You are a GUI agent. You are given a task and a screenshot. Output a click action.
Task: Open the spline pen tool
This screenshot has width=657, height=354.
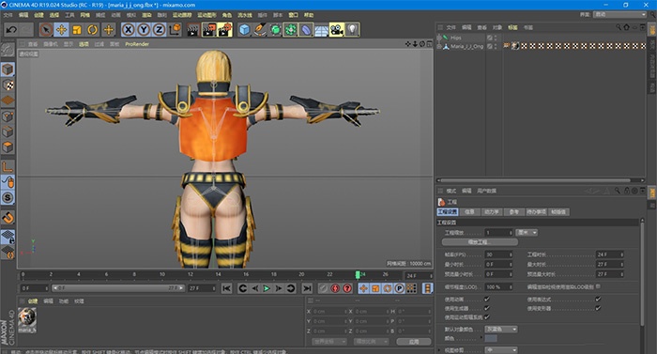(260, 30)
